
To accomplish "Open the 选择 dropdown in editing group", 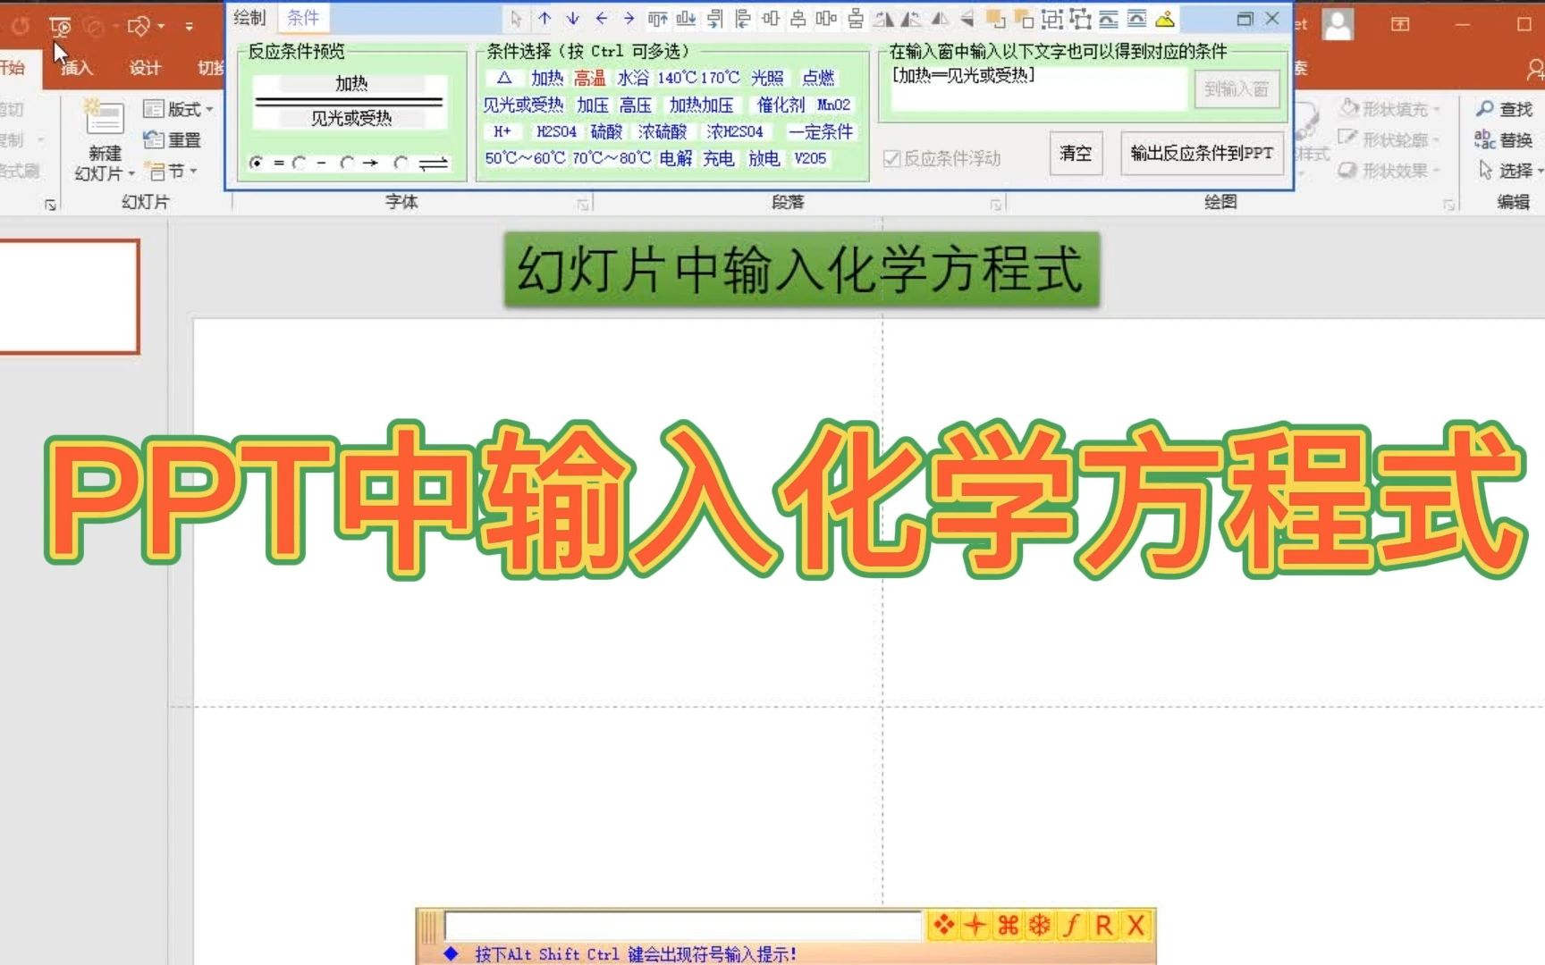I will point(1510,170).
